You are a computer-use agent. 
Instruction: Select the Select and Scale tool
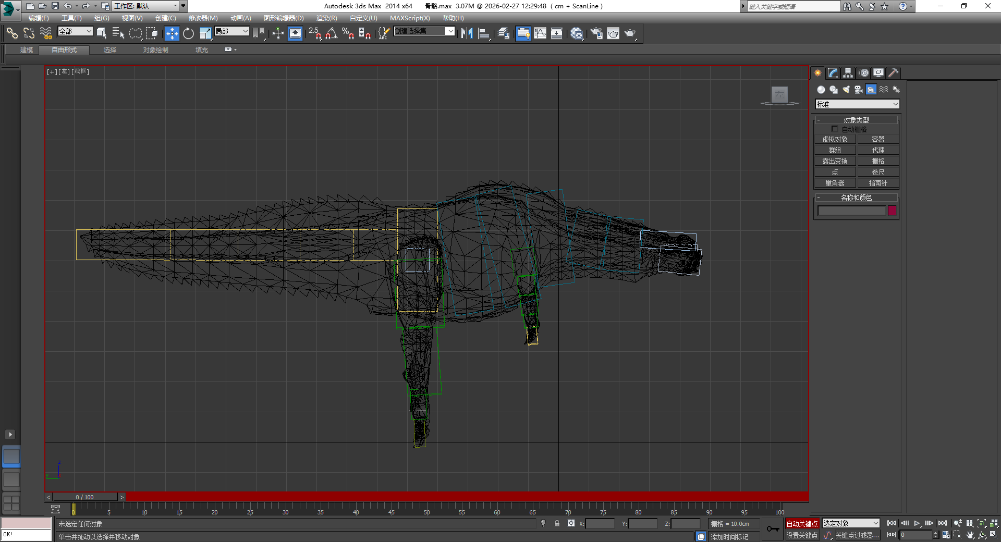205,33
